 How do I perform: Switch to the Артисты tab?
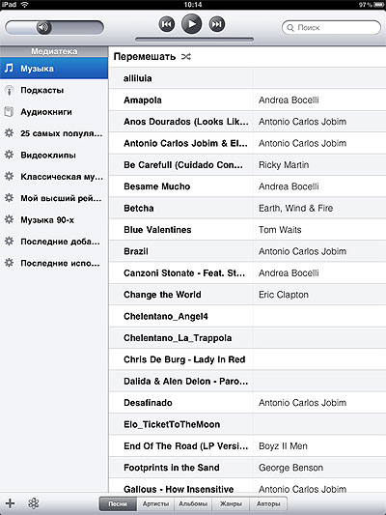(155, 503)
